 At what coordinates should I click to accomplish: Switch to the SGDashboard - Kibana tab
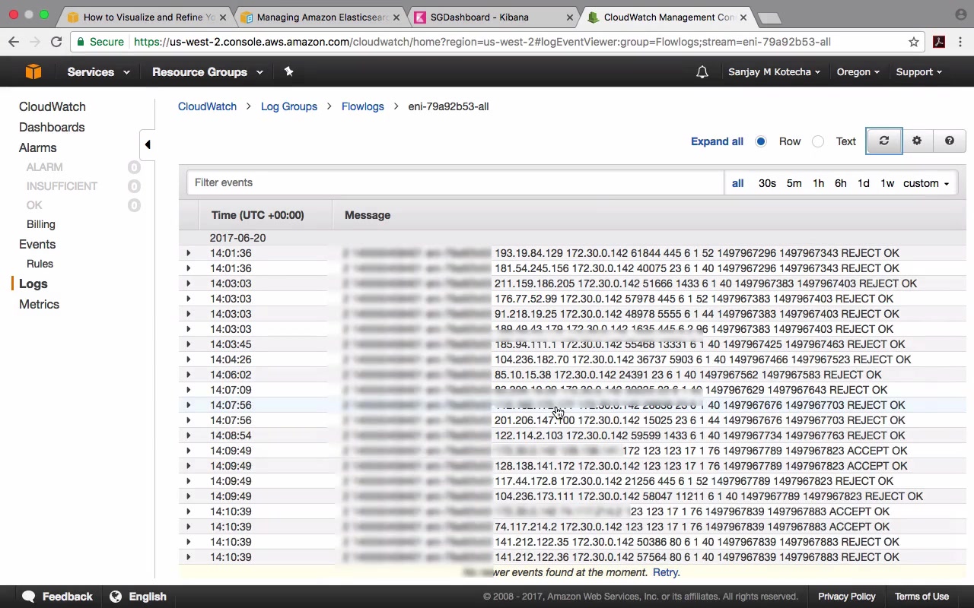492,17
